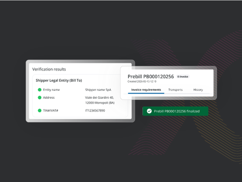Switch to the Transports tab

(175, 90)
